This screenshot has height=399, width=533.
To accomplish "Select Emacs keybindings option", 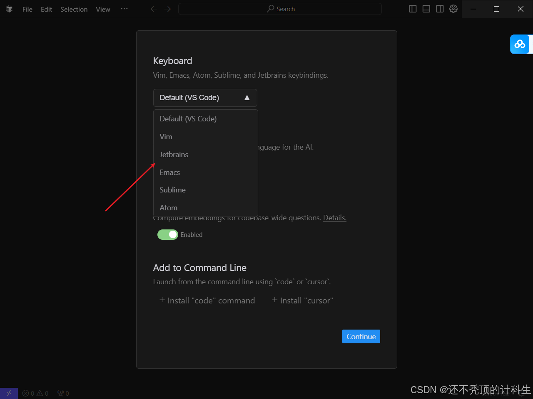I will 206,172.
